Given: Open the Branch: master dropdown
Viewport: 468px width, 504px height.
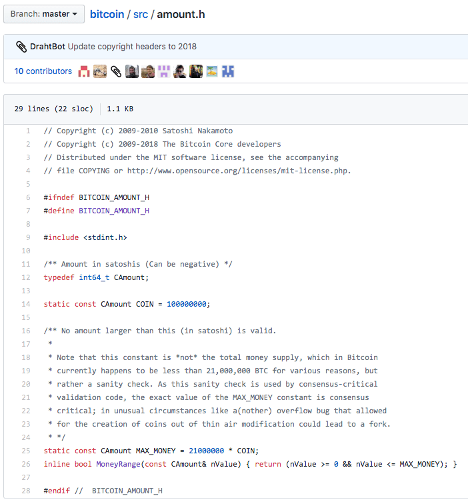Looking at the screenshot, I should click(44, 14).
